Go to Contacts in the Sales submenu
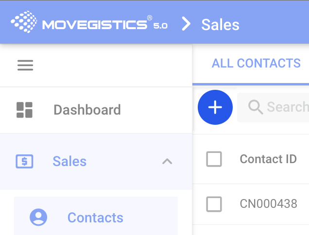The width and height of the screenshot is (309, 235). click(95, 217)
